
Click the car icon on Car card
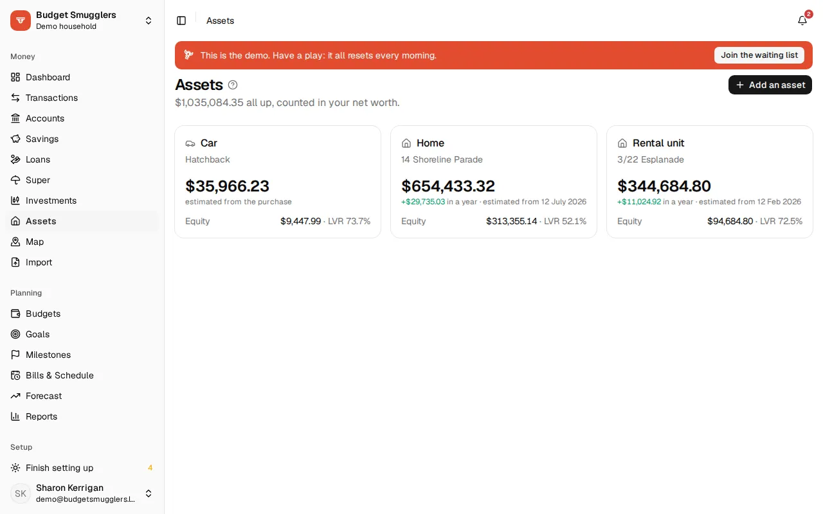(190, 143)
